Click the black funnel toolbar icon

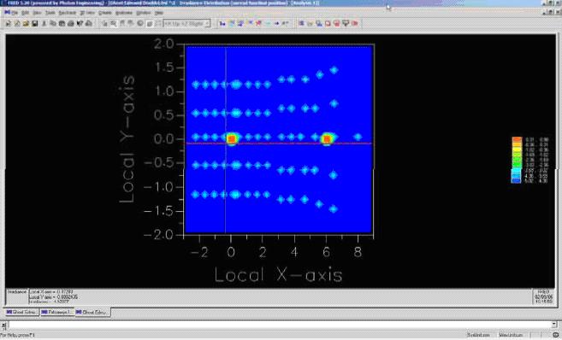[346, 23]
